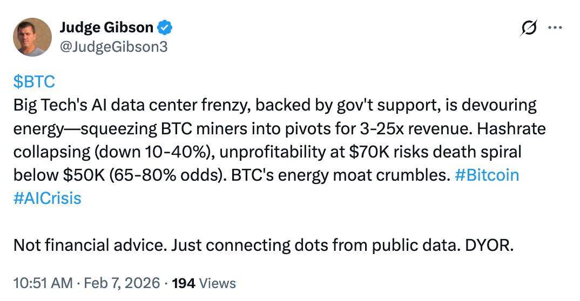
Task: Open the #Bitcoin hashtag
Action: click(487, 175)
